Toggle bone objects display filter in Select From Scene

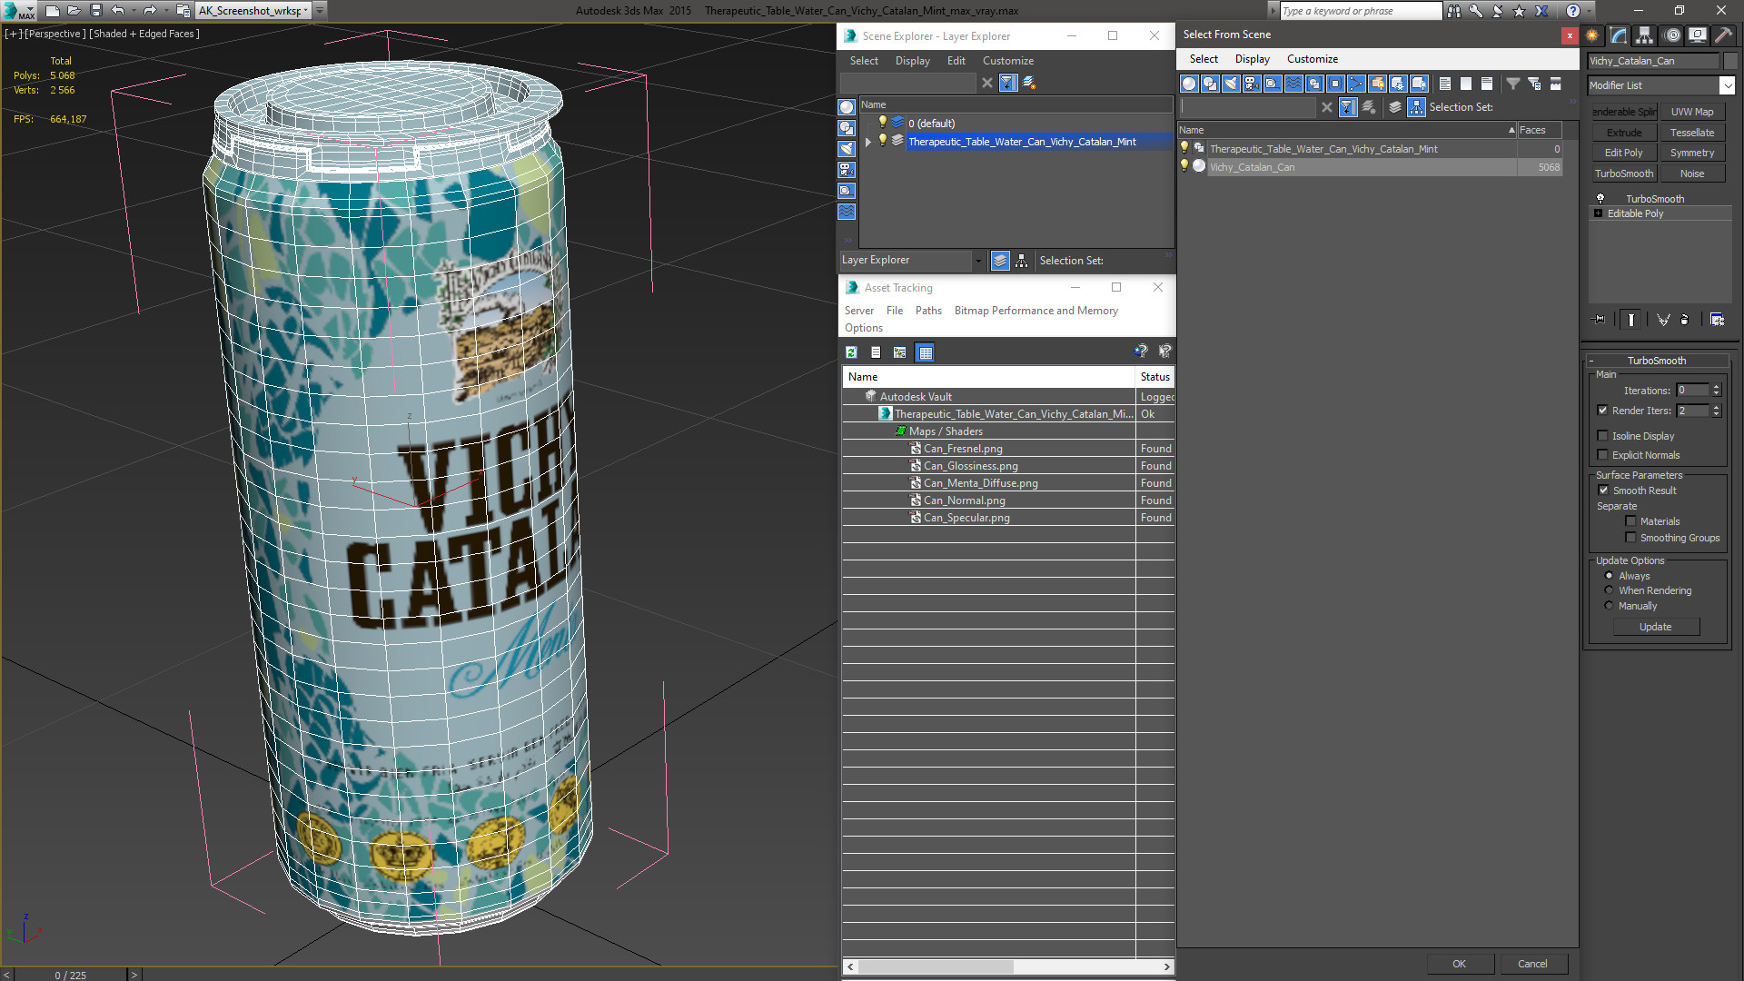(x=1356, y=84)
